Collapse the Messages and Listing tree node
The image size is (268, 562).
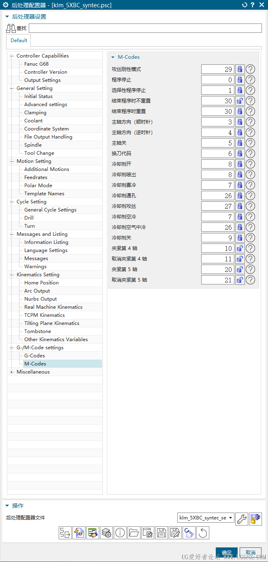click(12, 234)
